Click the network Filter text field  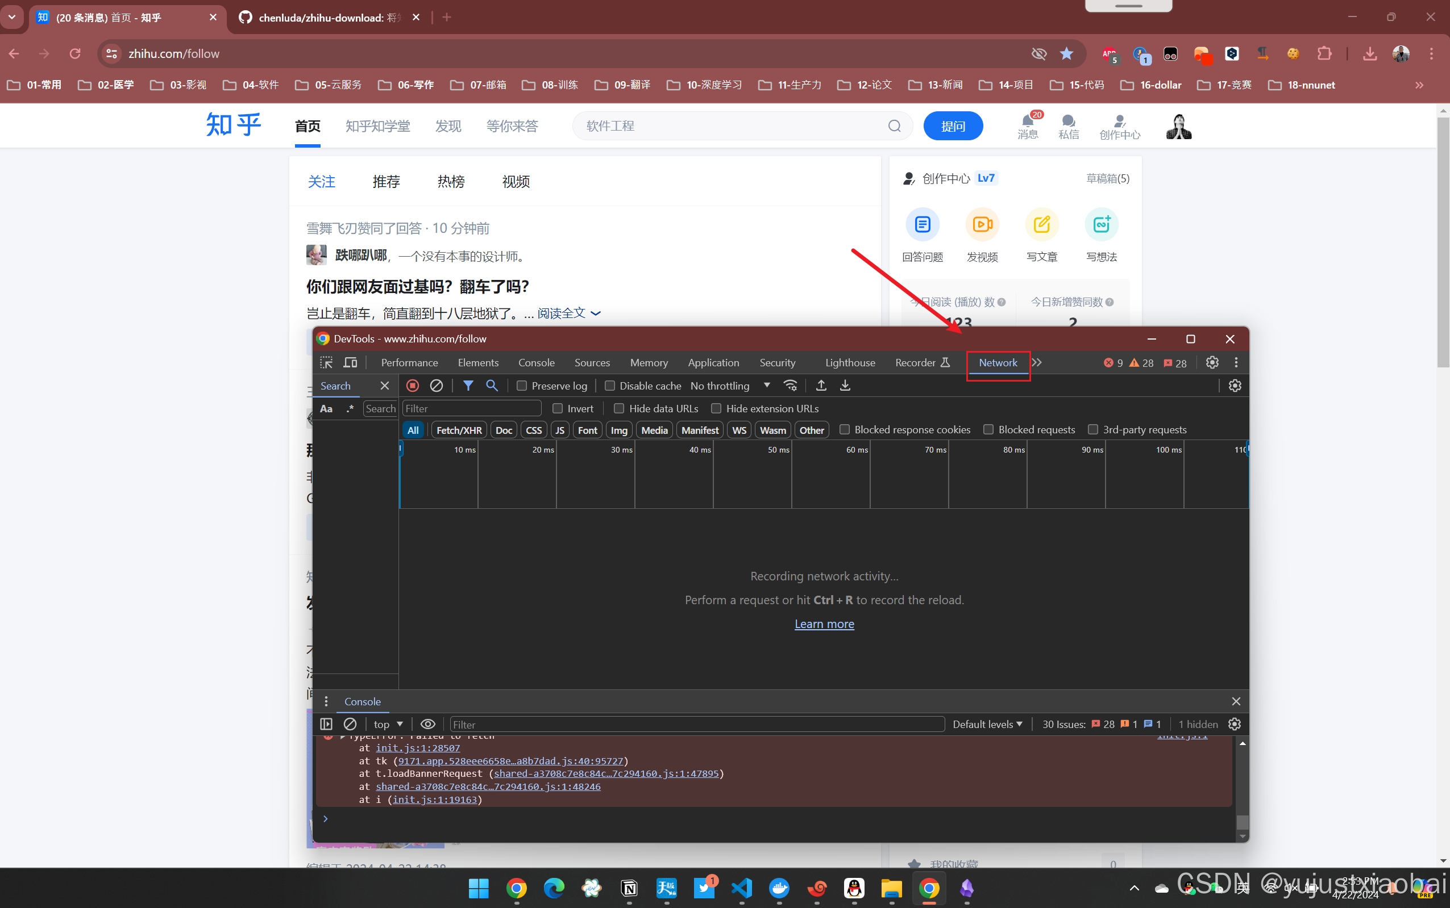471,408
